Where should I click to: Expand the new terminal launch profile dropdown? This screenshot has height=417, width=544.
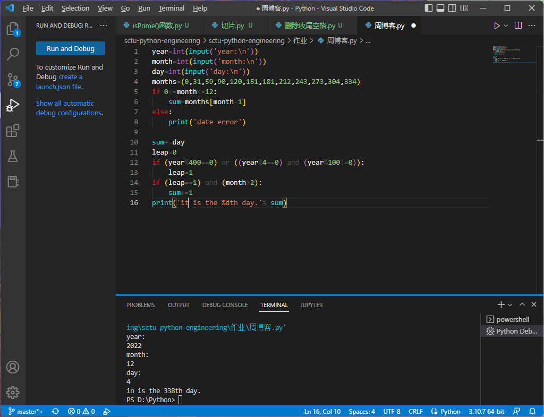coord(510,305)
